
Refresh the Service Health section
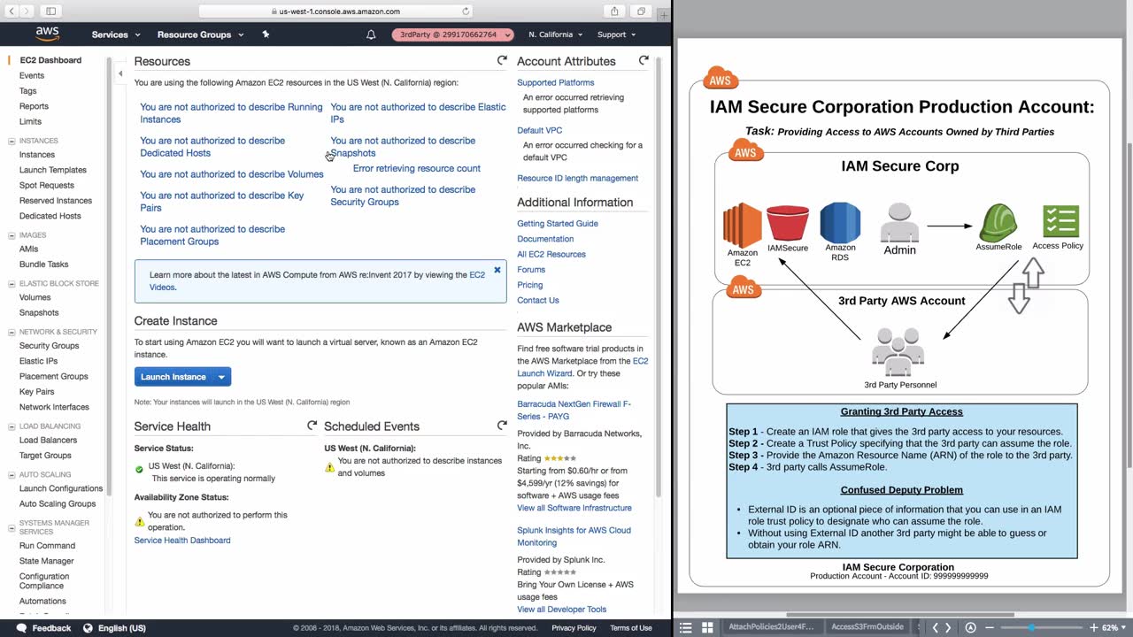coord(312,426)
